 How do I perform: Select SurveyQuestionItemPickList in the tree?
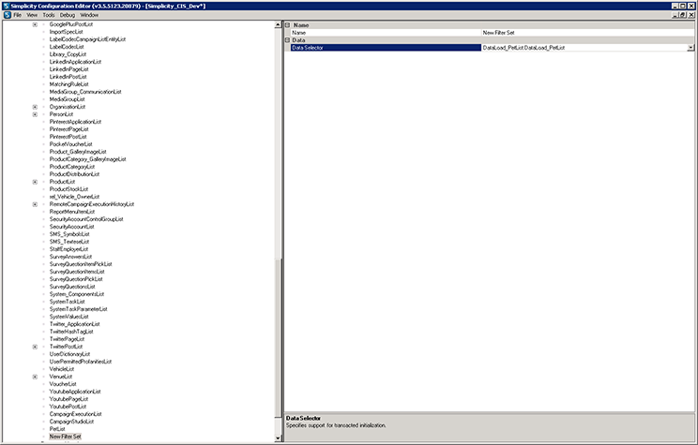81,264
